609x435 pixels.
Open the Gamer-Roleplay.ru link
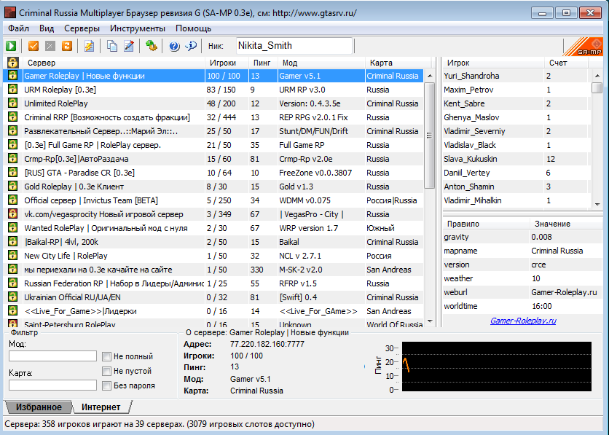click(x=523, y=321)
